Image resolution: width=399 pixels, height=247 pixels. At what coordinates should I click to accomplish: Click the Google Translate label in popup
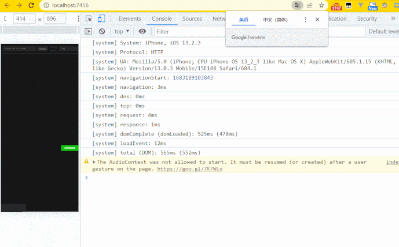coord(248,38)
